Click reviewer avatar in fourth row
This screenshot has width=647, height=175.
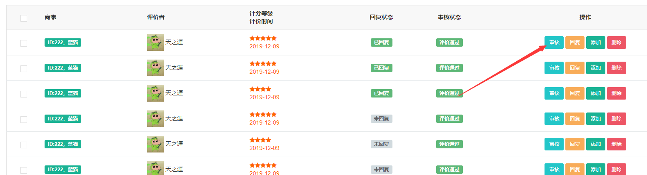(155, 119)
